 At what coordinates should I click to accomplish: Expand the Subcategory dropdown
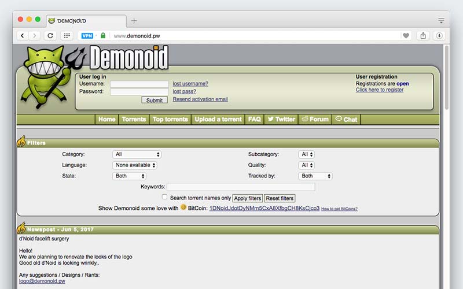[x=307, y=154]
